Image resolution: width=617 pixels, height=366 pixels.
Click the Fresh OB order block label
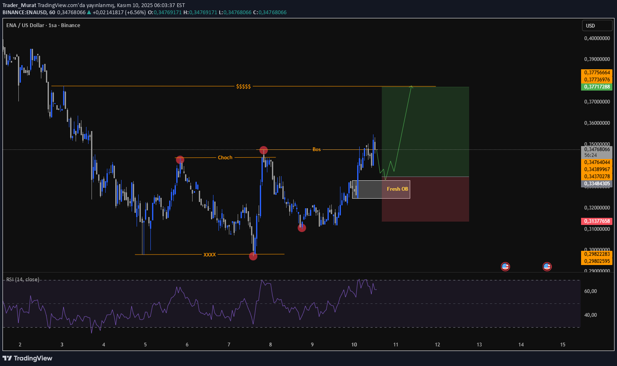tap(397, 189)
